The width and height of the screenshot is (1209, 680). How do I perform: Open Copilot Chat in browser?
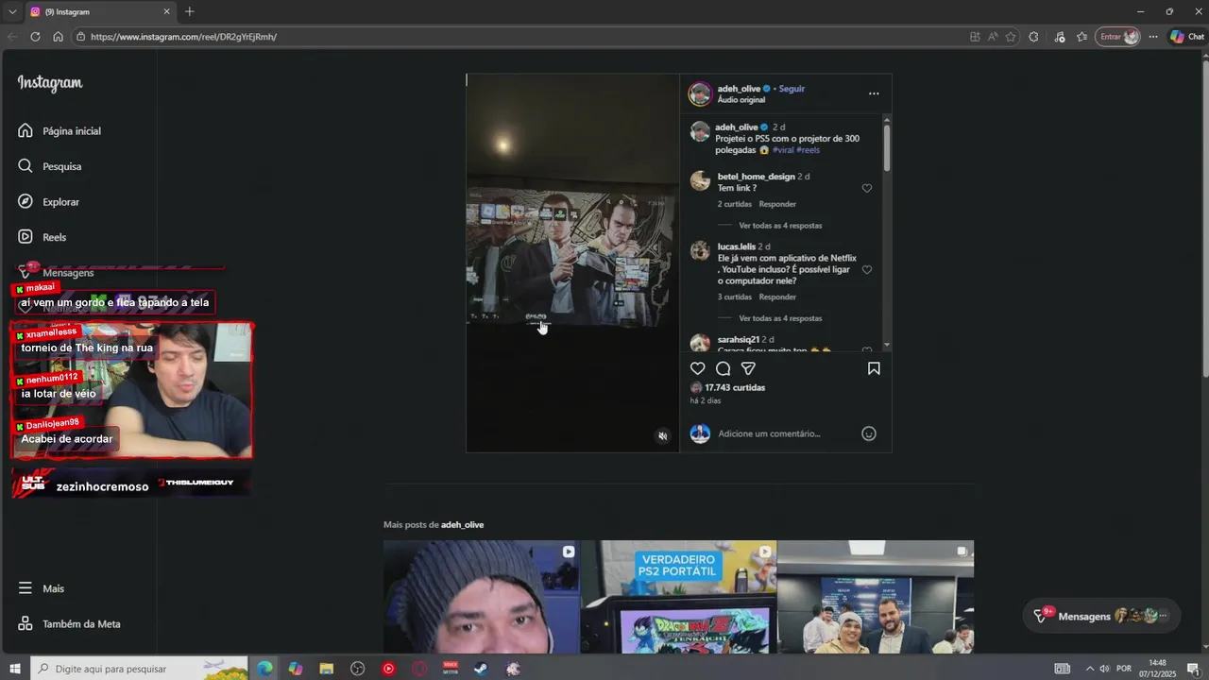click(1187, 37)
